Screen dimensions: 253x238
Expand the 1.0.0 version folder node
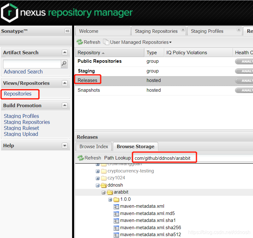pyautogui.click(x=110, y=200)
